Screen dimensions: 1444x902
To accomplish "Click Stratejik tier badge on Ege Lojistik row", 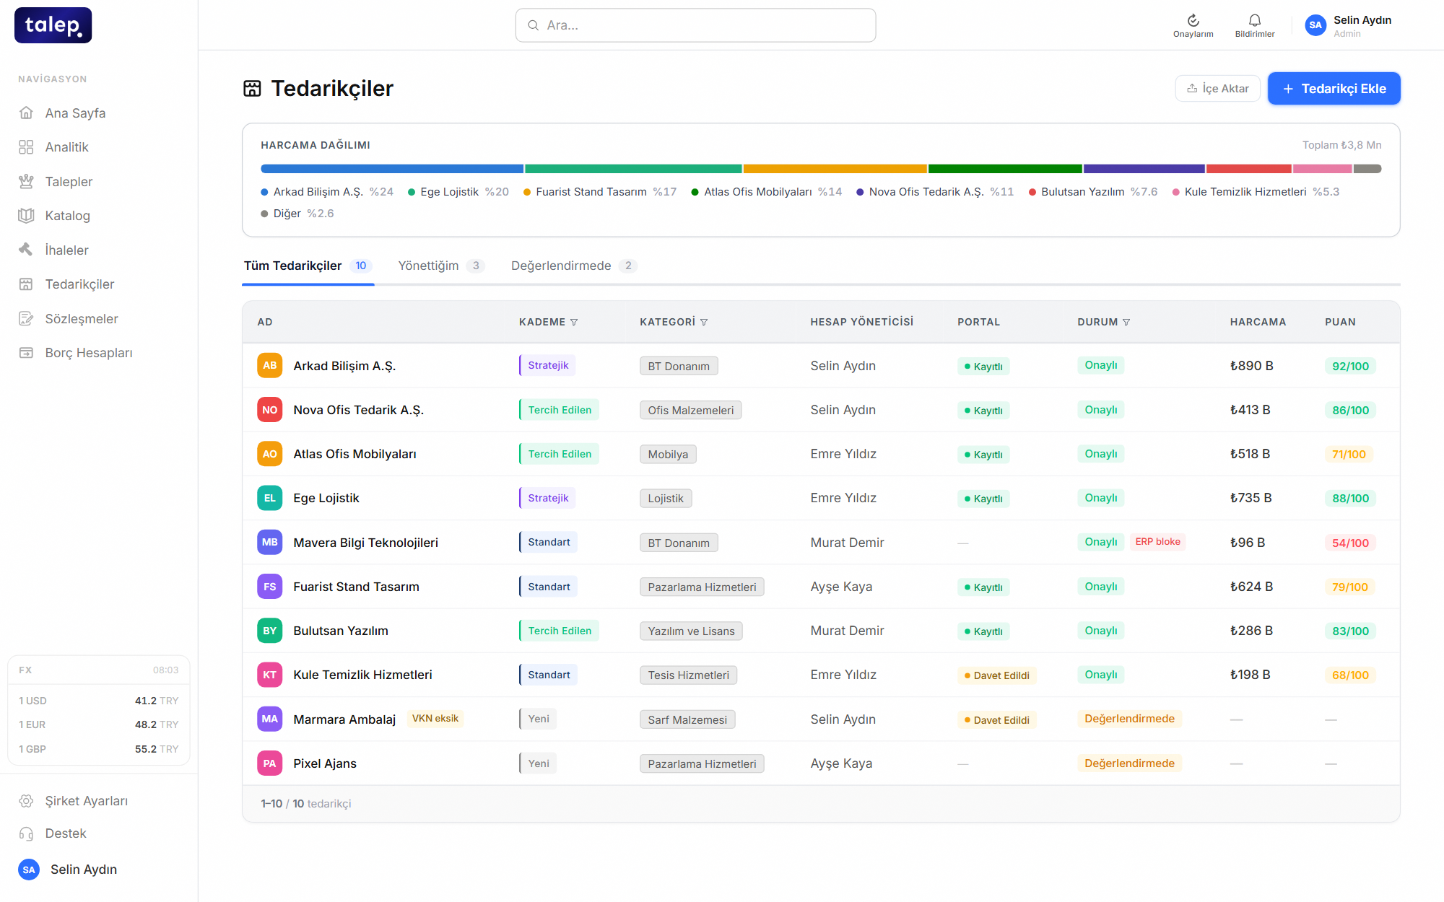I will point(547,498).
